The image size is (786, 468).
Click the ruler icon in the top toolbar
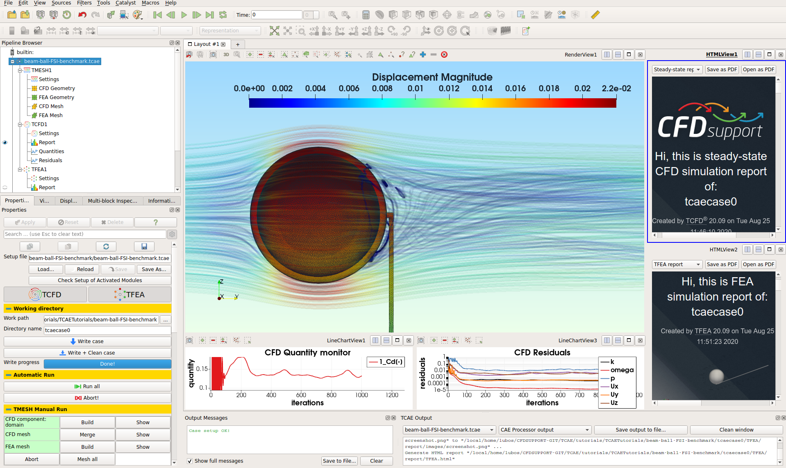(x=595, y=15)
